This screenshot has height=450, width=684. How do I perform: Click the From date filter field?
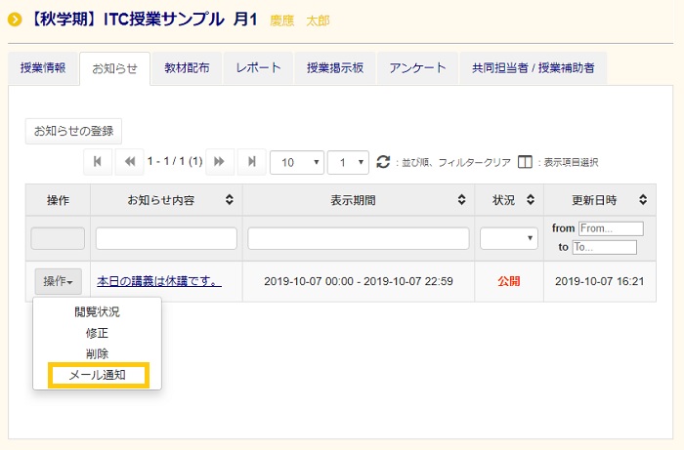point(611,228)
